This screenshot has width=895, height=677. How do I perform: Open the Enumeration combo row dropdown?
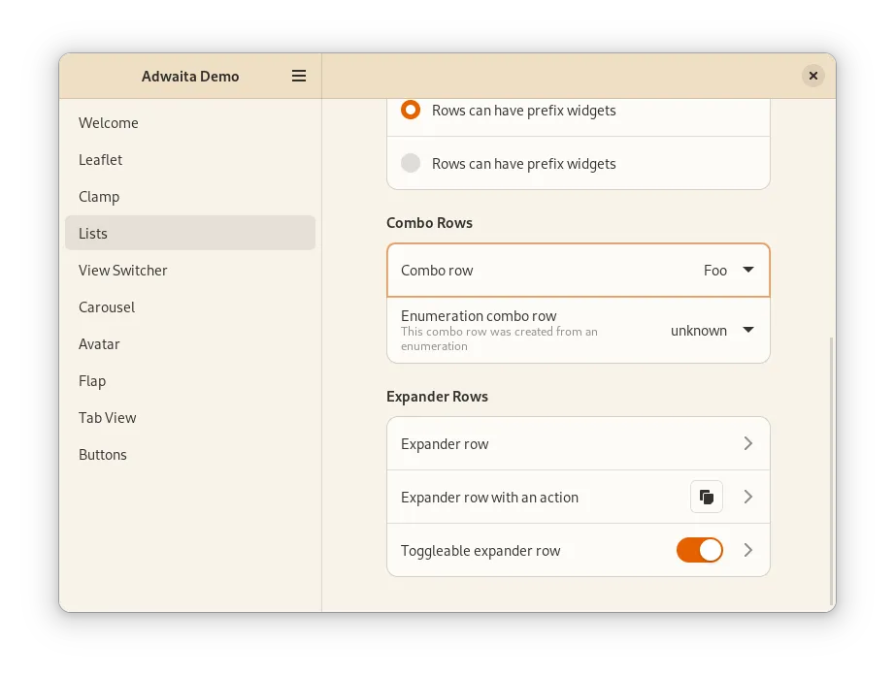pos(713,330)
